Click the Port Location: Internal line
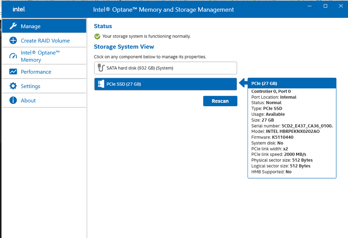 tap(274, 97)
